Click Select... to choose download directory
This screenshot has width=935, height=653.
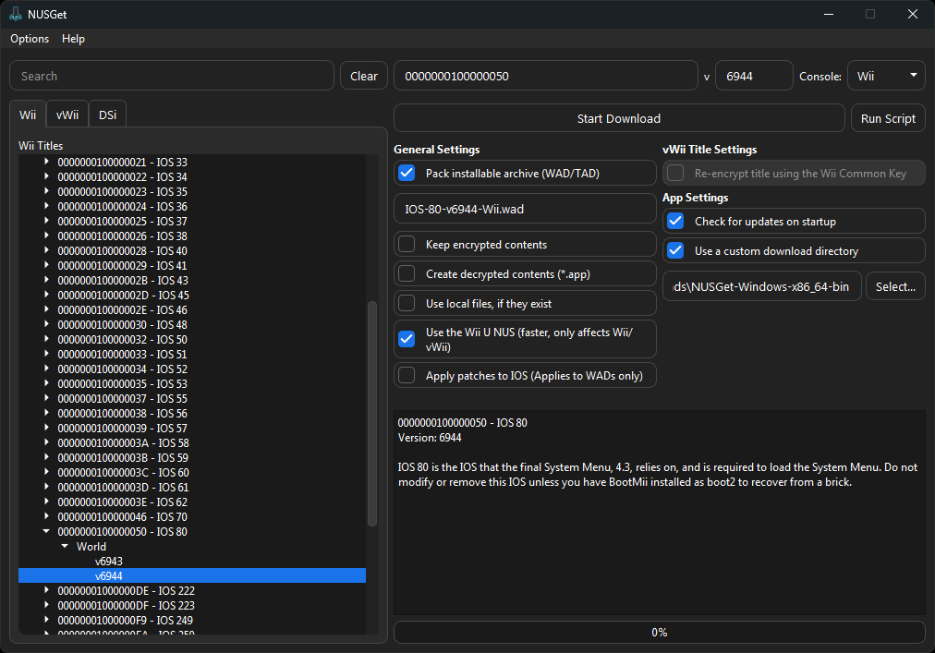(894, 286)
